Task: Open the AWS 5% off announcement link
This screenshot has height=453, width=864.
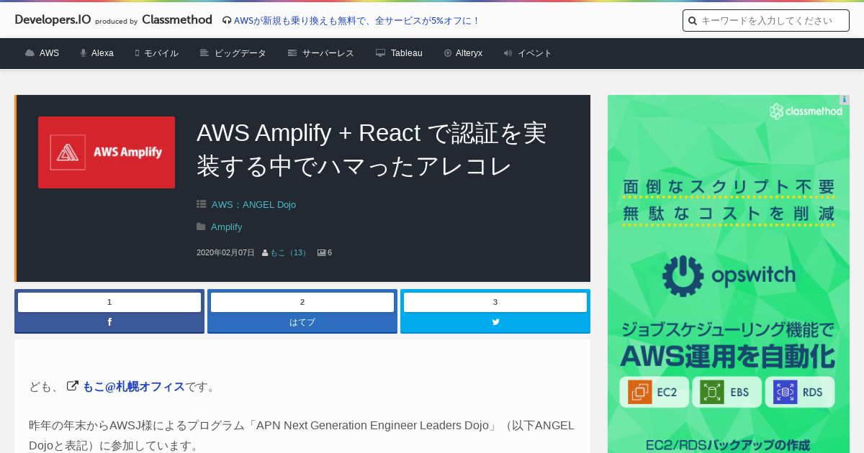Action: [x=357, y=21]
